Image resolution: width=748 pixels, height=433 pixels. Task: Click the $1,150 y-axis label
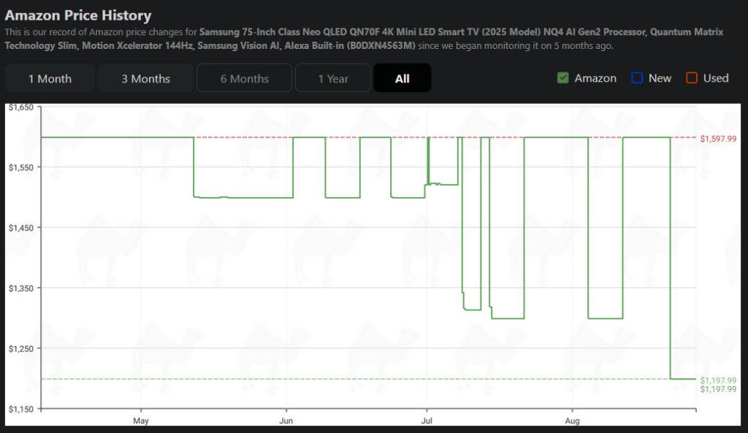(x=21, y=409)
